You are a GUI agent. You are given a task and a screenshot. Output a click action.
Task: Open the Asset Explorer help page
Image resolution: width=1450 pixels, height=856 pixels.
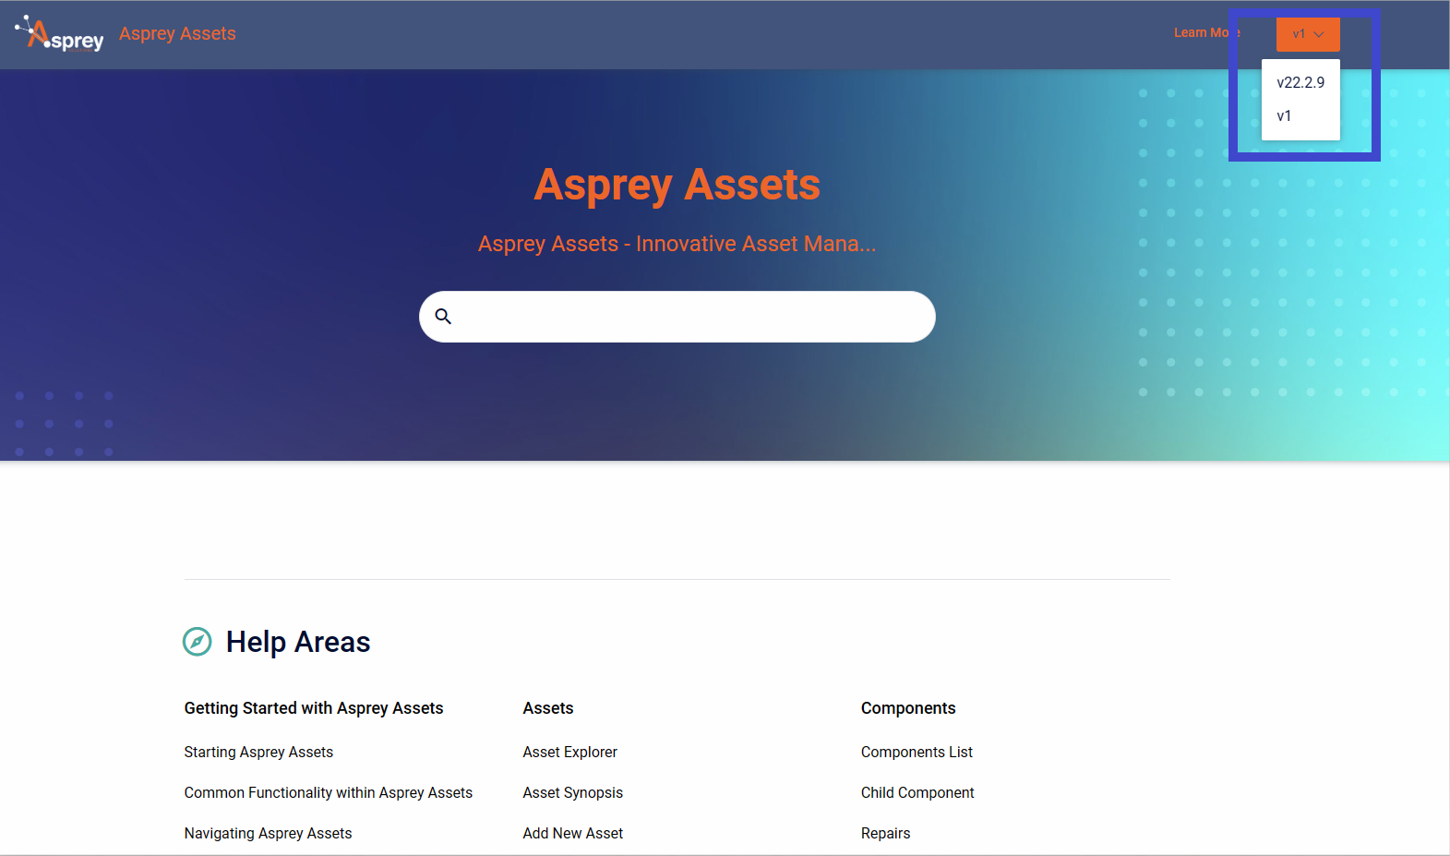569,752
